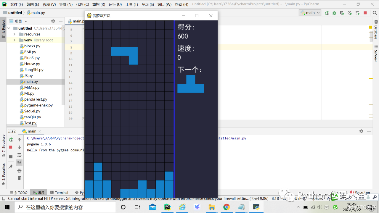Image resolution: width=379 pixels, height=213 pixels.
Task: Hide the Run tool window
Action: click(369, 131)
